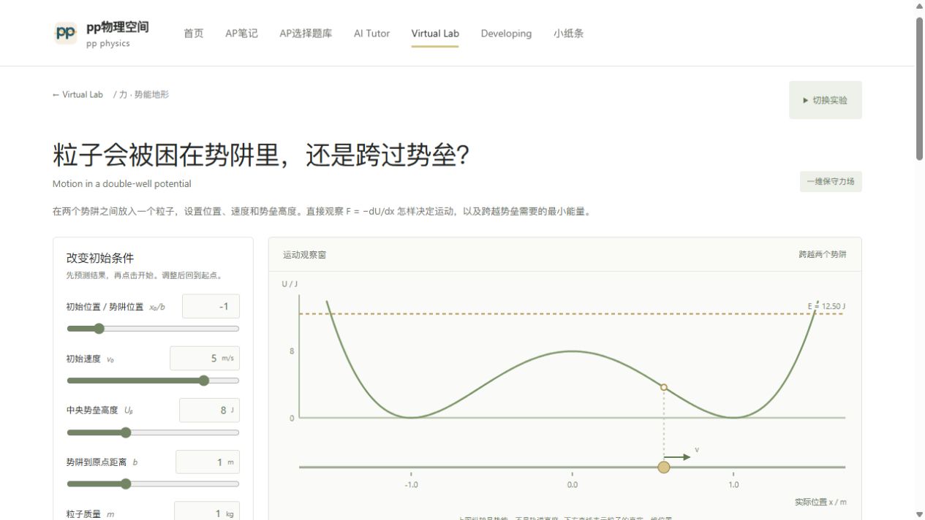
Task: Open the Developing nav item
Action: [x=506, y=34]
